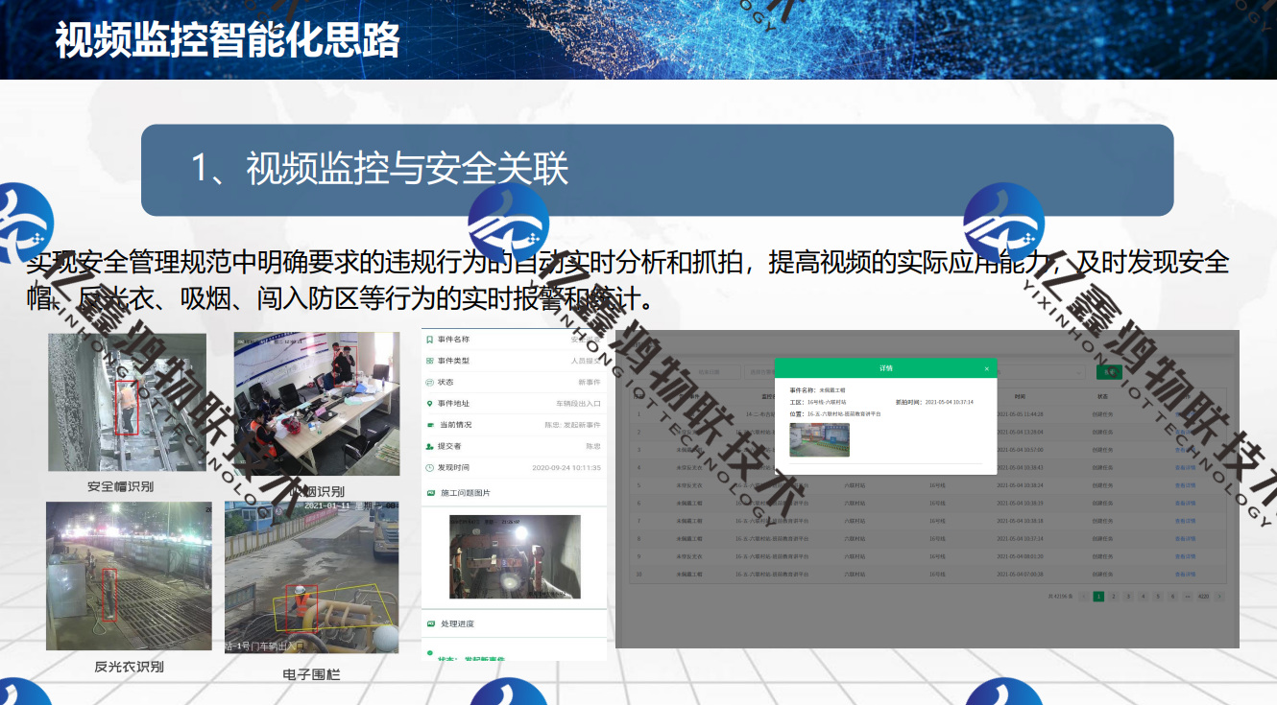Go to page 4 in pagination
Image resolution: width=1277 pixels, height=705 pixels.
point(1144,597)
